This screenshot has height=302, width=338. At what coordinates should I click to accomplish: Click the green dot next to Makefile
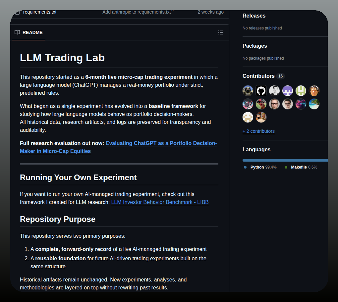[x=286, y=167]
